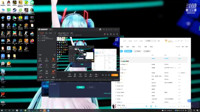Open stream settings gear icon
The height and width of the screenshot is (112, 200).
tap(109, 75)
